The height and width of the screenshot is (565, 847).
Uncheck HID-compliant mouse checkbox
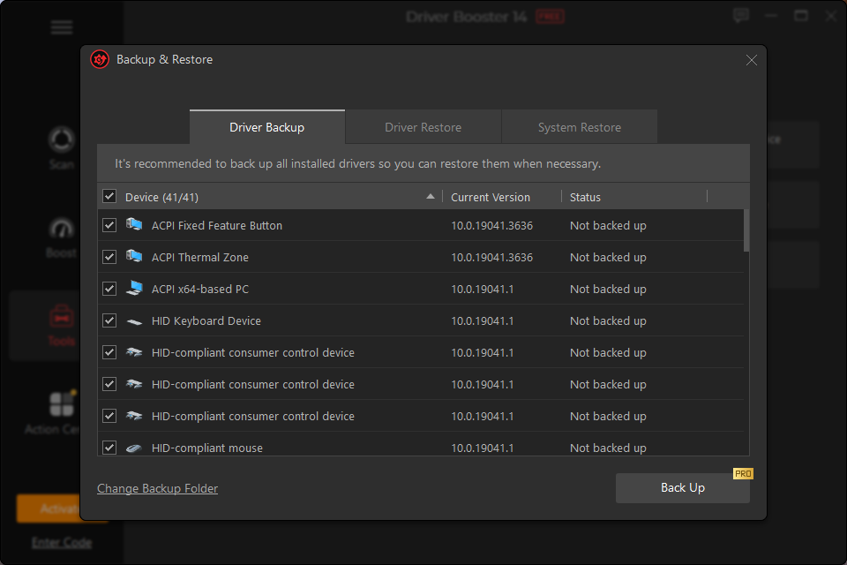[x=109, y=448]
